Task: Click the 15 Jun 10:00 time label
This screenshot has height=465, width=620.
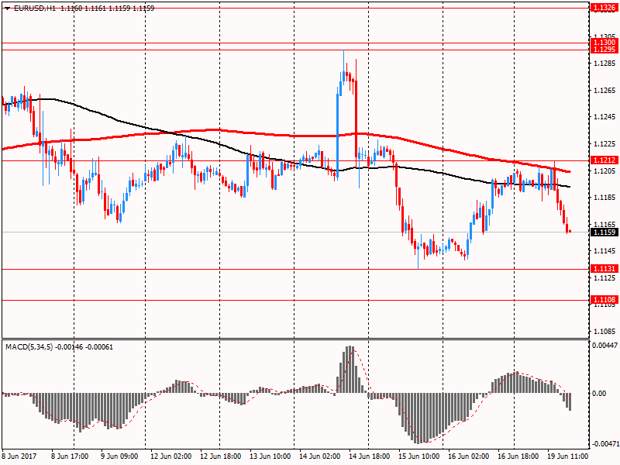Action: pos(418,456)
